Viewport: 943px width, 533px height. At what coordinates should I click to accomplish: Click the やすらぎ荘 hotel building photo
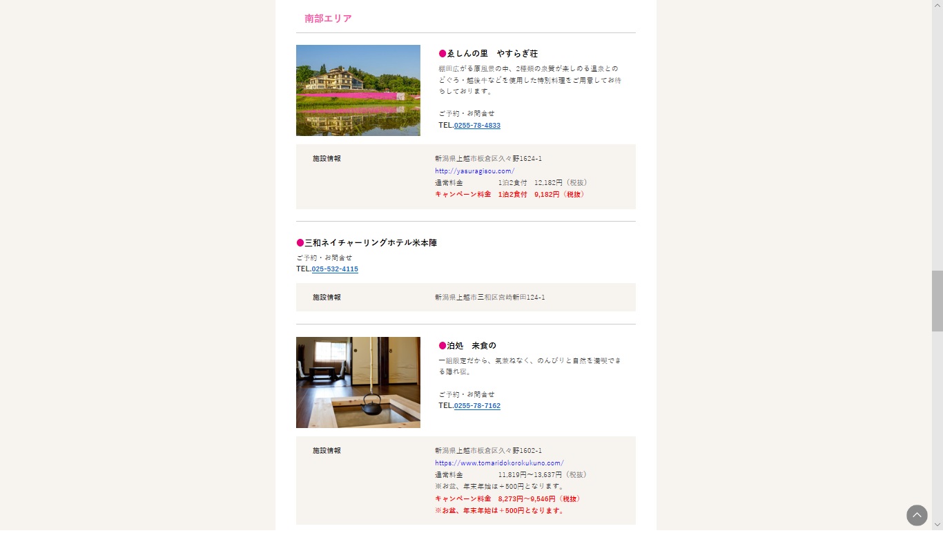click(x=358, y=90)
